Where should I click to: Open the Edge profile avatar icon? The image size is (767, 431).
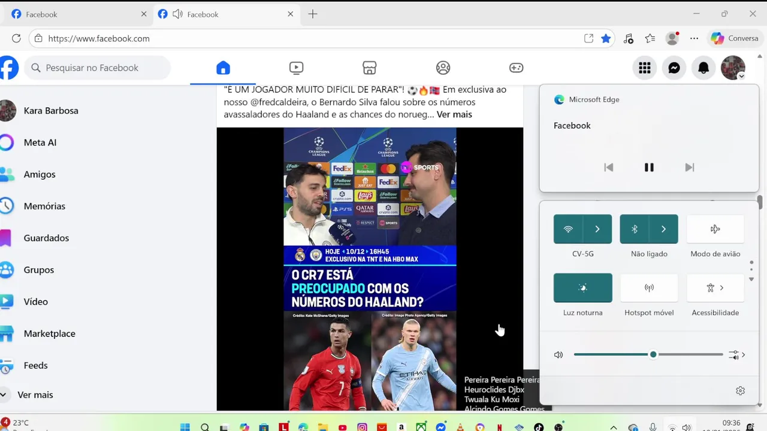click(672, 38)
